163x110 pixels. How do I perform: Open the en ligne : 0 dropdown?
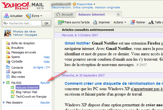[x=41, y=67]
